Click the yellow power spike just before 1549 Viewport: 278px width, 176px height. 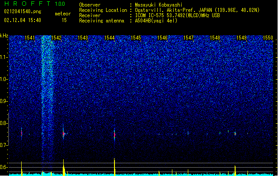235,170
